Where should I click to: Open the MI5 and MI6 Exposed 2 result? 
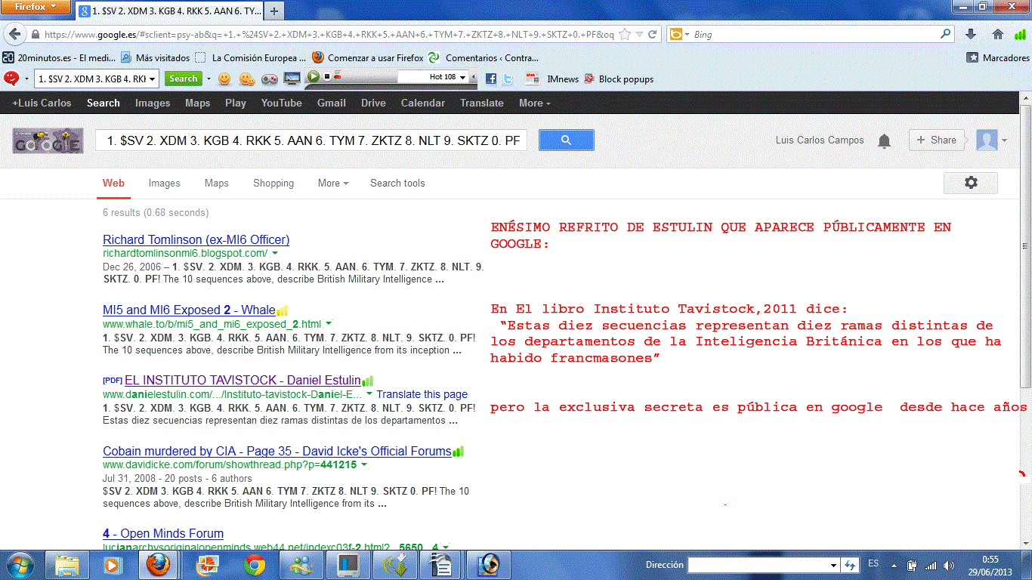point(189,310)
